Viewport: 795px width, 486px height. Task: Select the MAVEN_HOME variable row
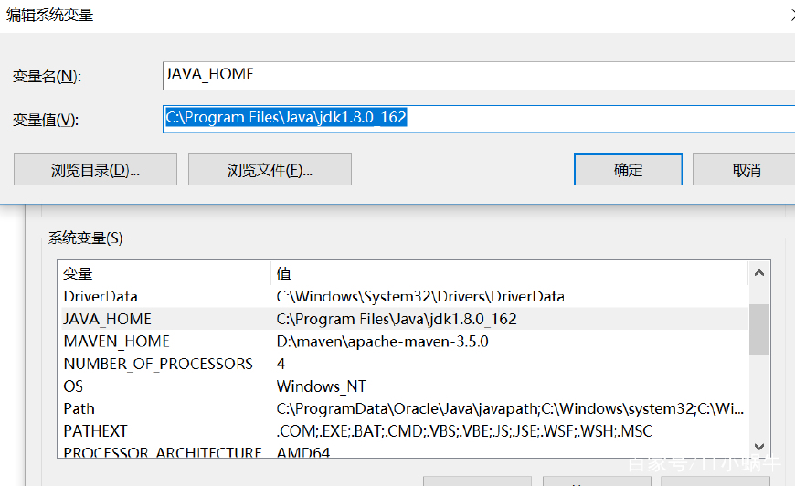point(405,341)
